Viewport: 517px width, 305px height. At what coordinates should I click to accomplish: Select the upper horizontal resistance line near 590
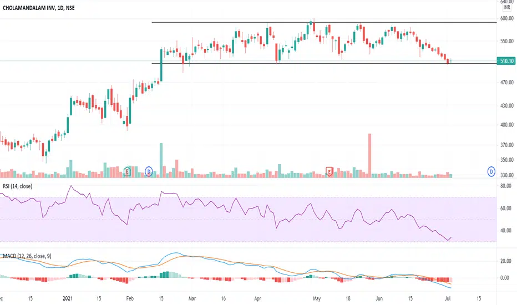(x=324, y=22)
